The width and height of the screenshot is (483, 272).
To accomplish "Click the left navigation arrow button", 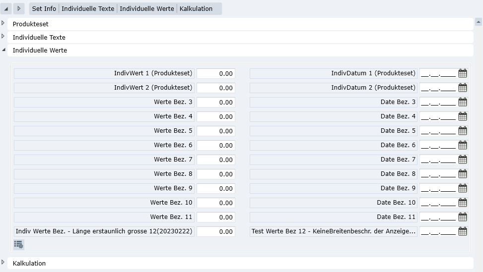I will 7,9.
